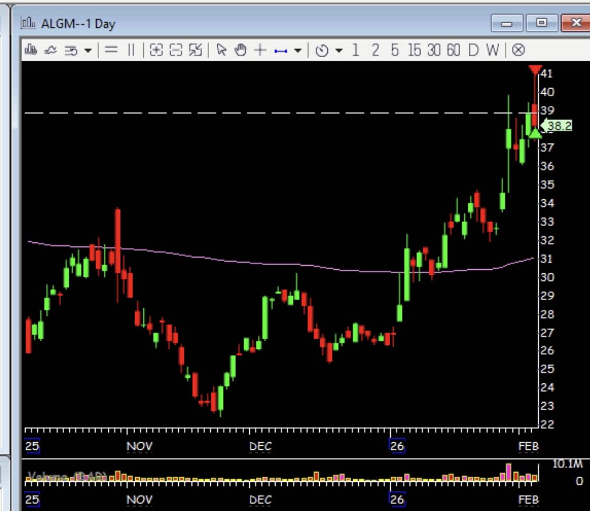Click the 26 year label on the price chart axis

397,446
